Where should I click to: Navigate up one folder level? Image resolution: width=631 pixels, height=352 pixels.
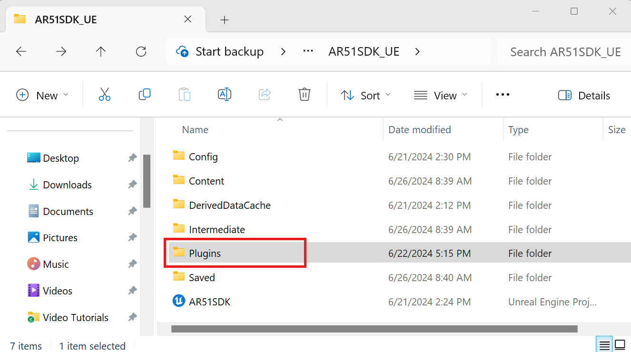coord(101,52)
